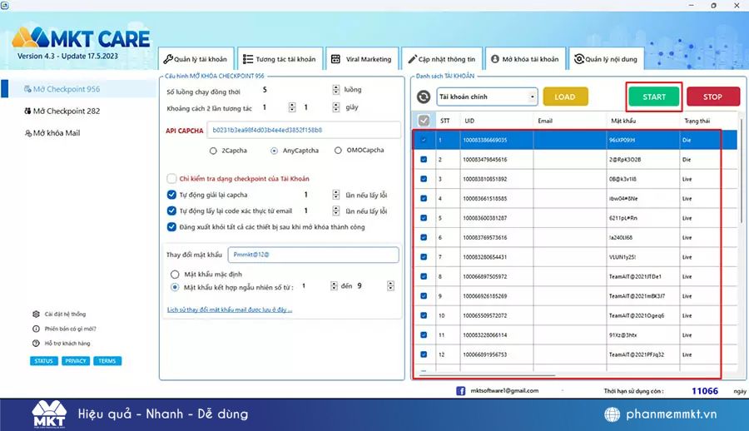This screenshot has height=431, width=749.
Task: Toggle 'Tự động lấy lại code xác thực' checkbox
Action: click(x=171, y=211)
